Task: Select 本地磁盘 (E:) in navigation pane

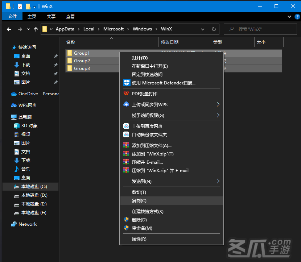Action: tap(31, 204)
